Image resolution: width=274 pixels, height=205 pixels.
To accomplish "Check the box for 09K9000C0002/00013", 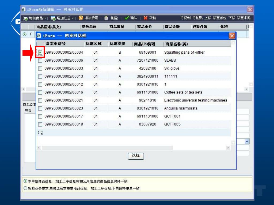I will click(40, 76).
